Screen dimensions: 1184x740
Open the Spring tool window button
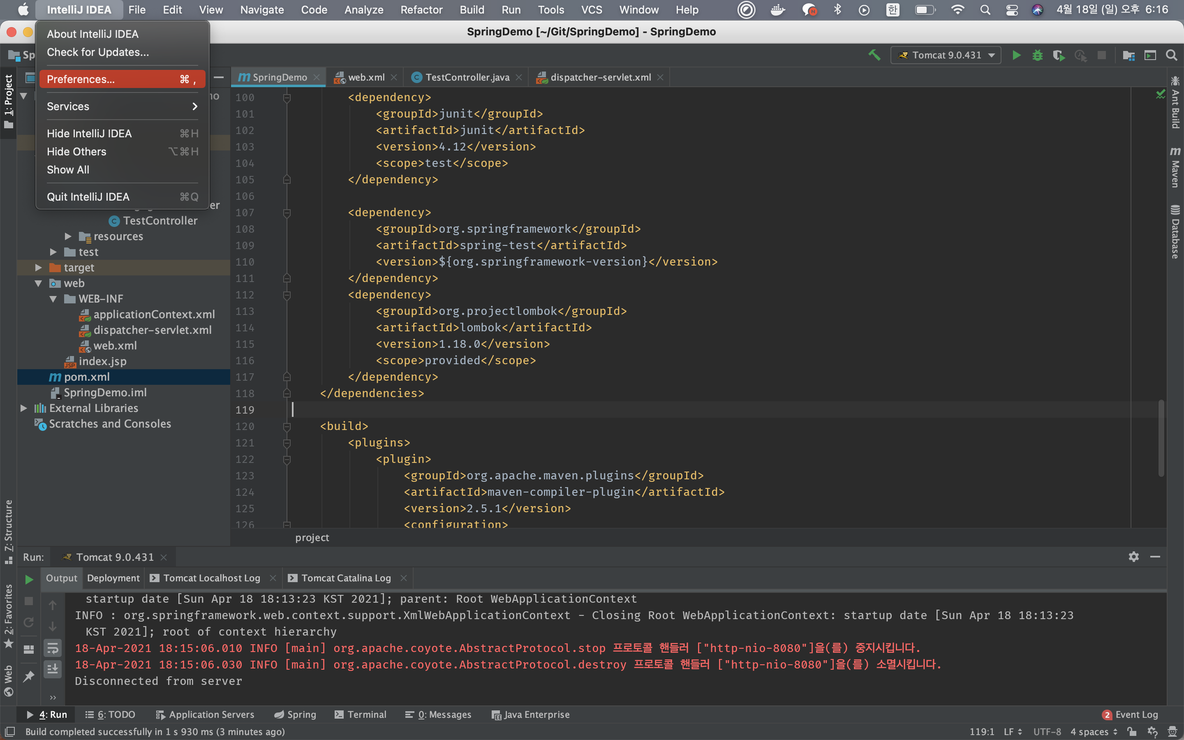tap(295, 715)
